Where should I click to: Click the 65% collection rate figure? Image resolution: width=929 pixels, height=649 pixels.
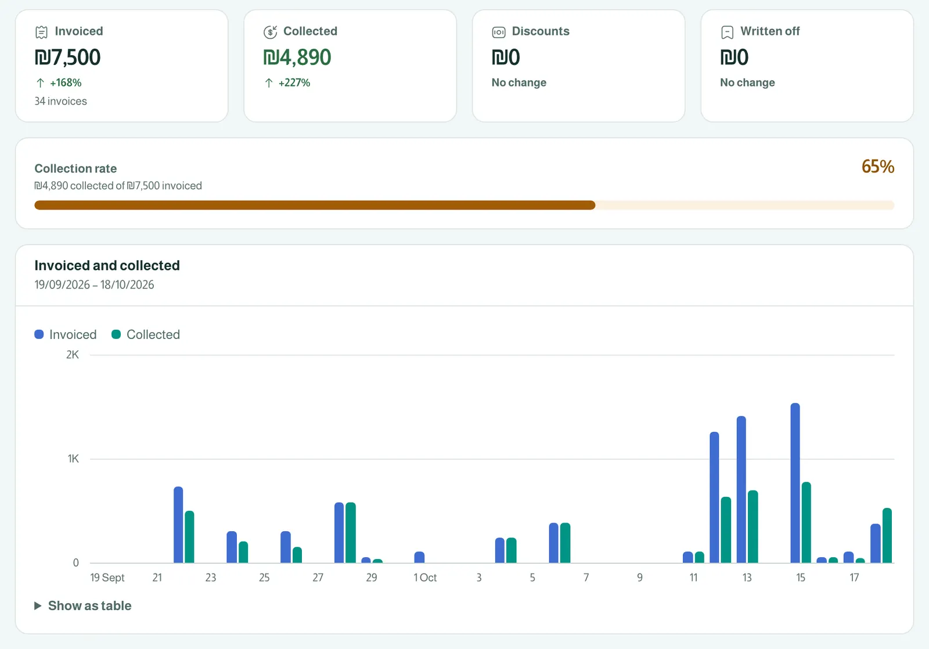(878, 167)
